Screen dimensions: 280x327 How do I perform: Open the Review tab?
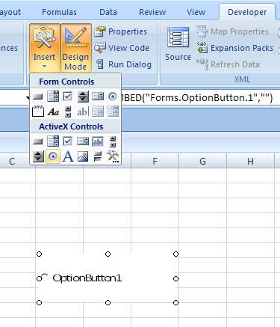coord(152,12)
